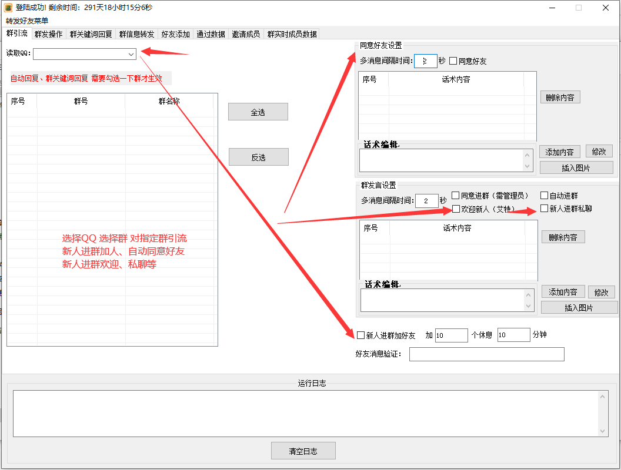Delete content in 同意好友设置 with 删除内容
This screenshot has height=470, width=621.
pos(560,98)
